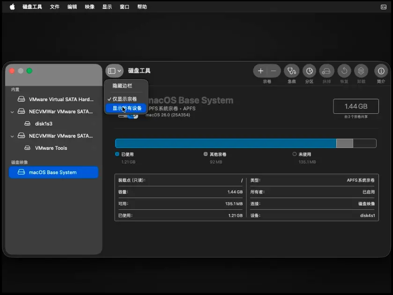Choose Show All Devices (显示所有设备)
393x295 pixels.
(x=126, y=108)
